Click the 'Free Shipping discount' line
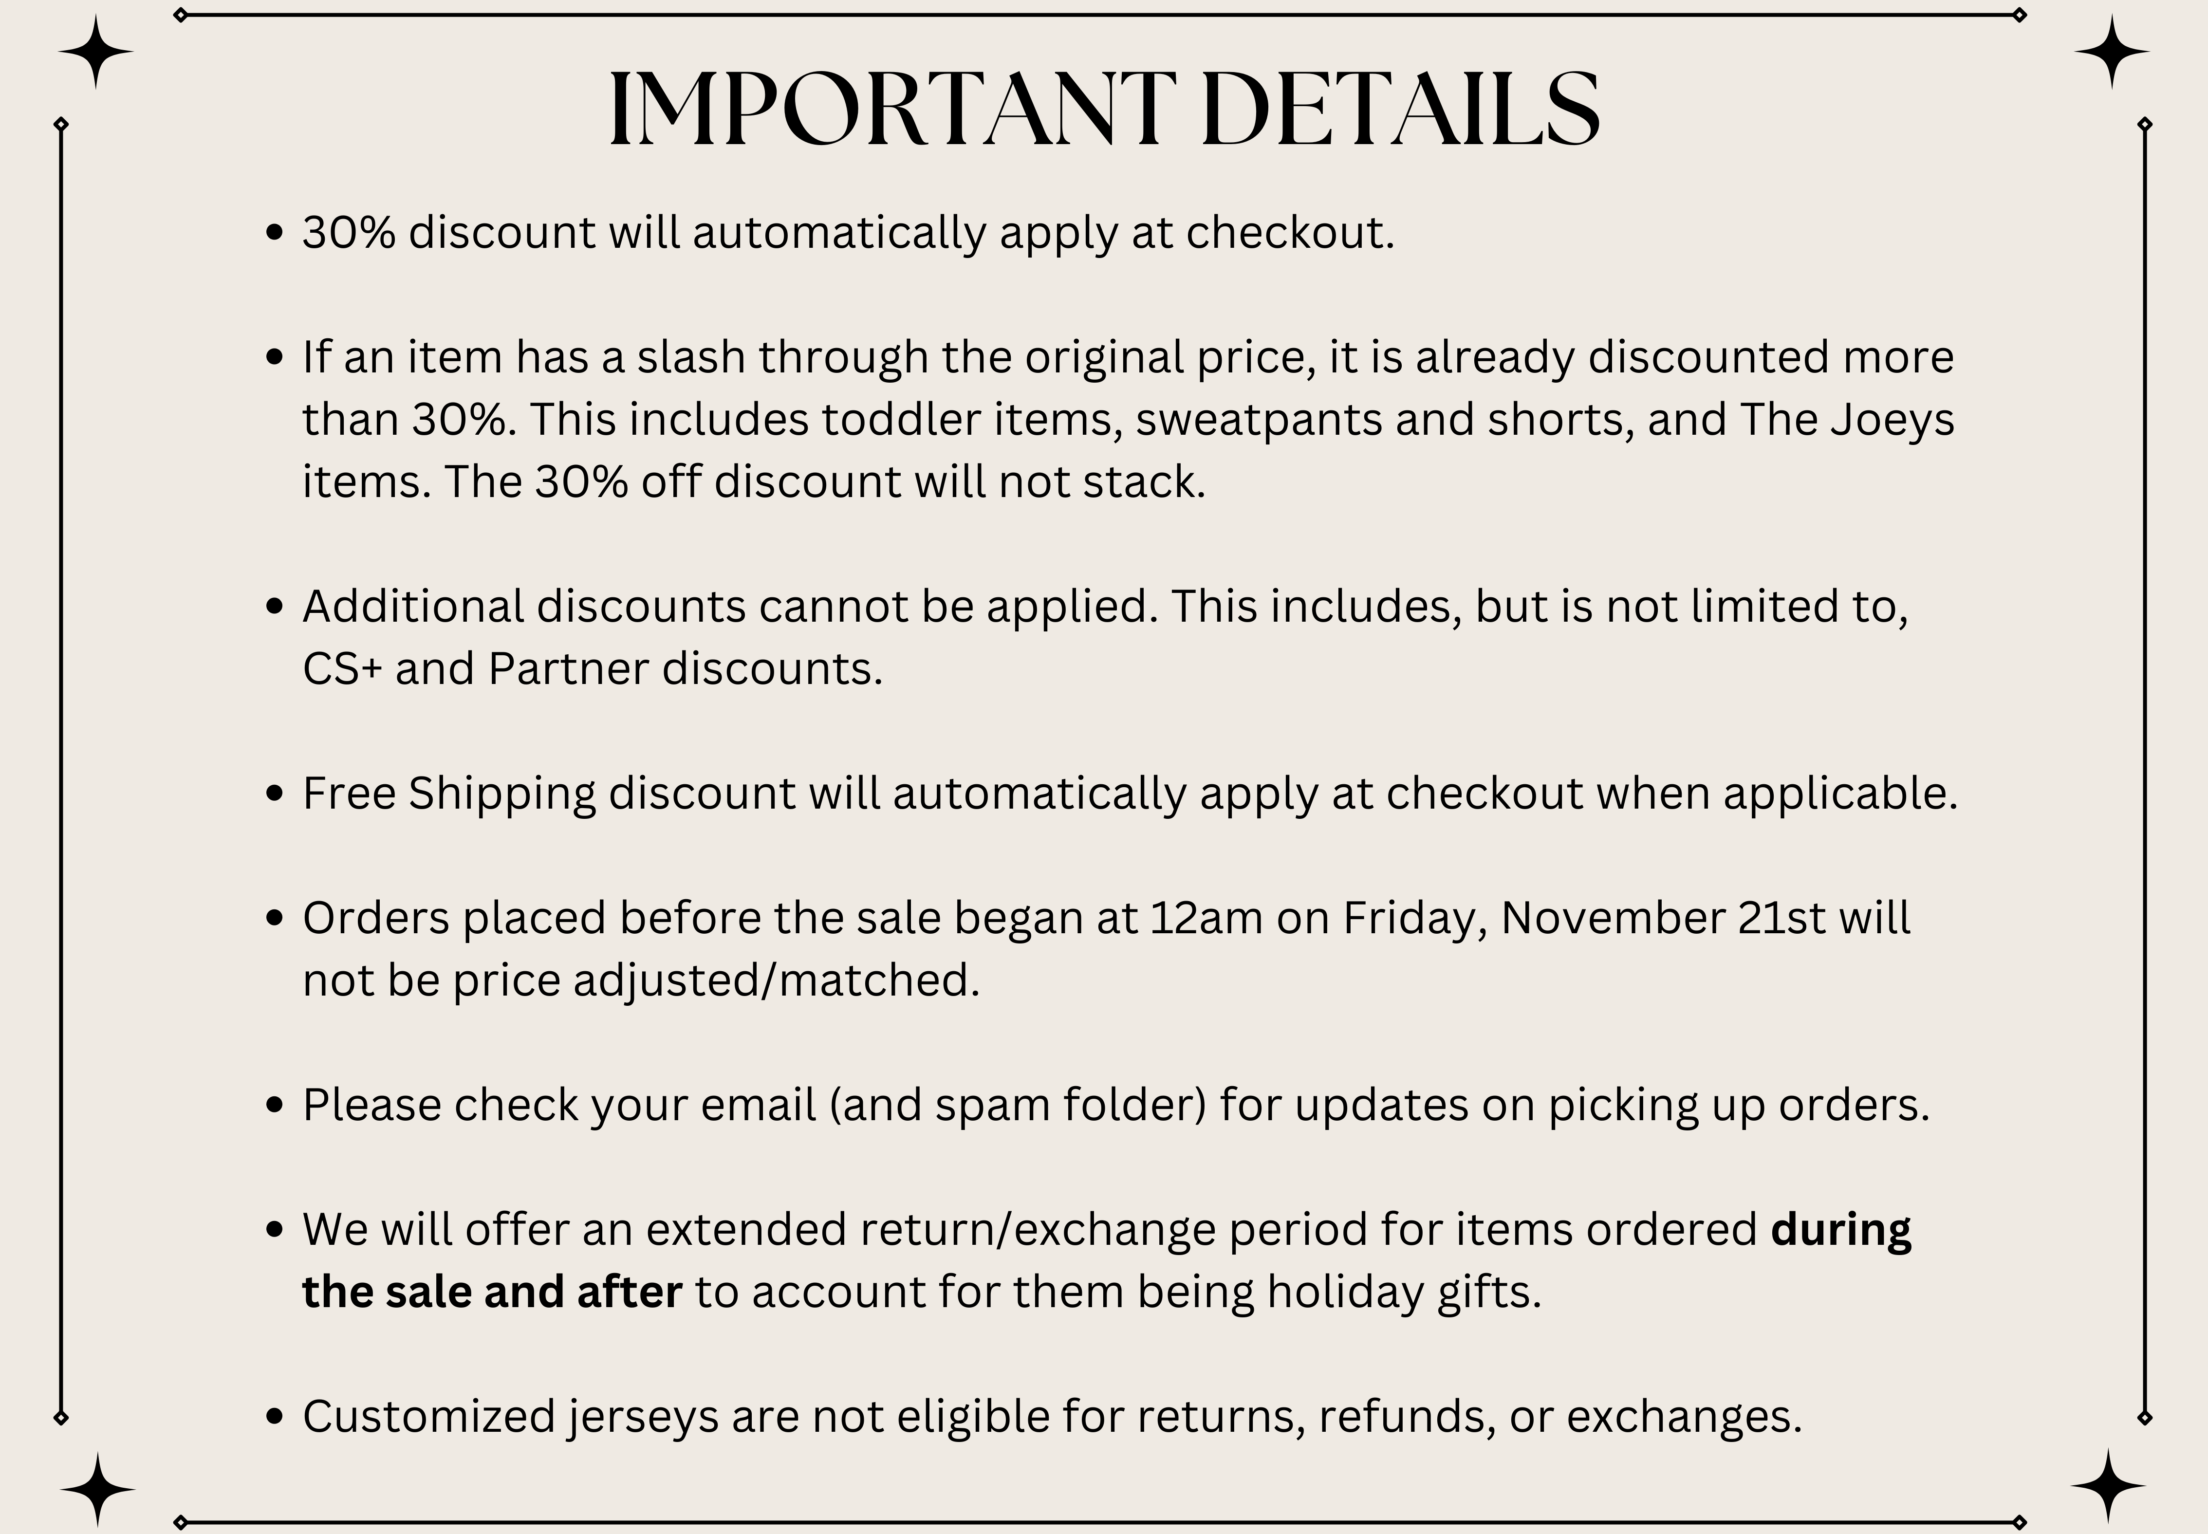The height and width of the screenshot is (1534, 2208). click(x=1130, y=794)
